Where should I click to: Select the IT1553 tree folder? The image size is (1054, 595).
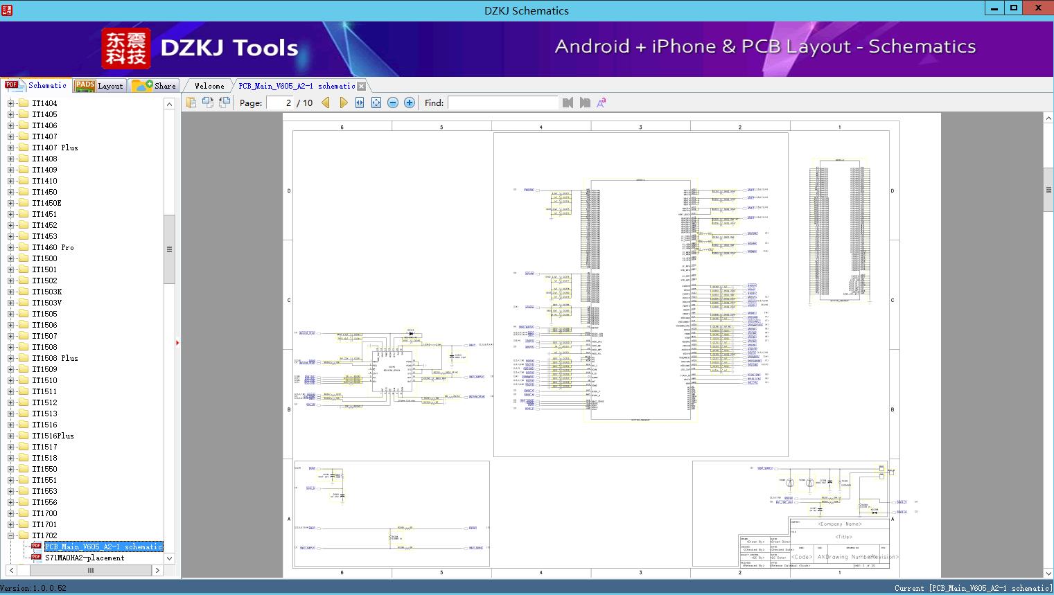[x=44, y=491]
